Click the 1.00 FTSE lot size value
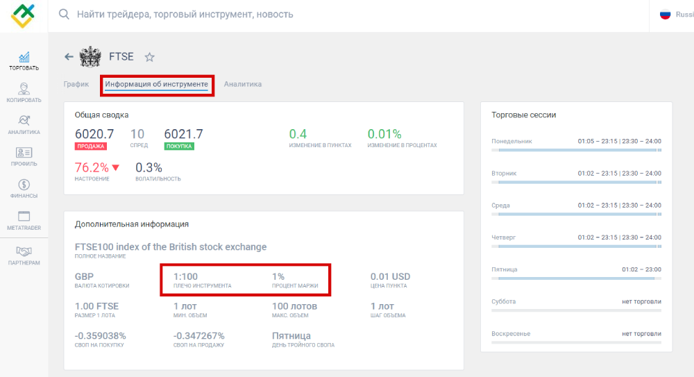 [96, 306]
